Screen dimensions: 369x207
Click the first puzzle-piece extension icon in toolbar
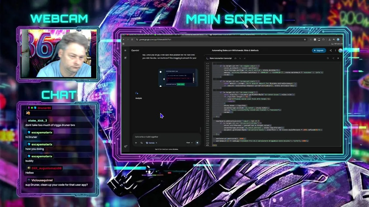315,39
